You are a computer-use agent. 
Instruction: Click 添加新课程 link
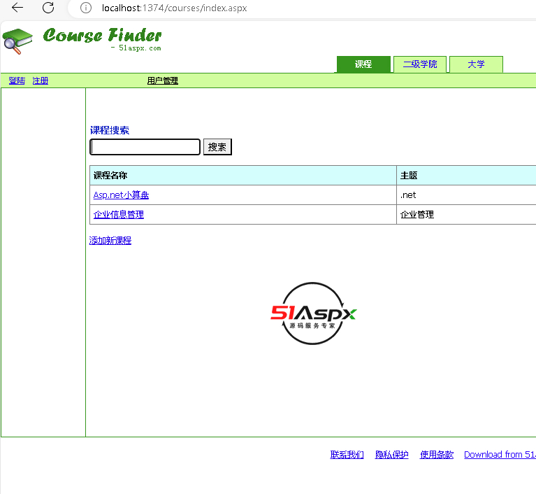coord(110,241)
